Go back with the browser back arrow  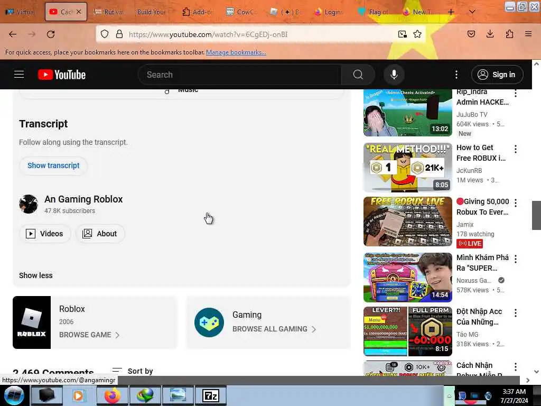[x=13, y=34]
